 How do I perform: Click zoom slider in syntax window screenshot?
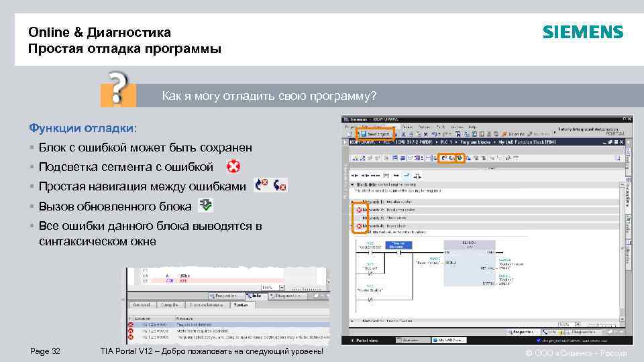point(307,288)
